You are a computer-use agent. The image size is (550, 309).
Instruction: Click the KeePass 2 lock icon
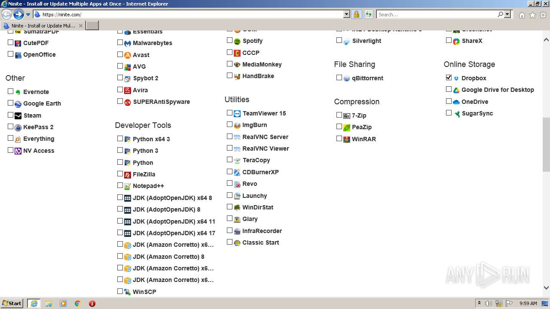point(18,127)
